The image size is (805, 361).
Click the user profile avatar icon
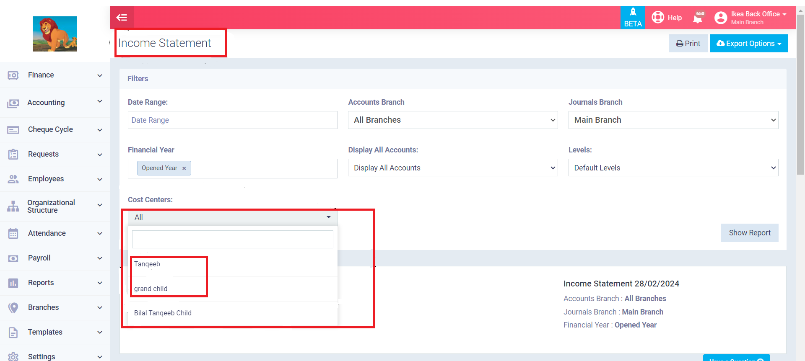[720, 18]
